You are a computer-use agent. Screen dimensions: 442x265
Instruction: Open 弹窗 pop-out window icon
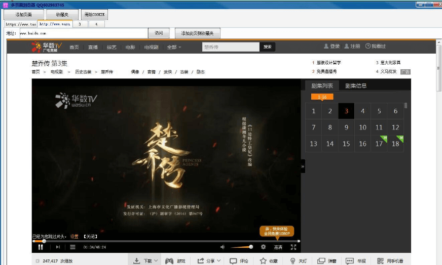point(321,261)
